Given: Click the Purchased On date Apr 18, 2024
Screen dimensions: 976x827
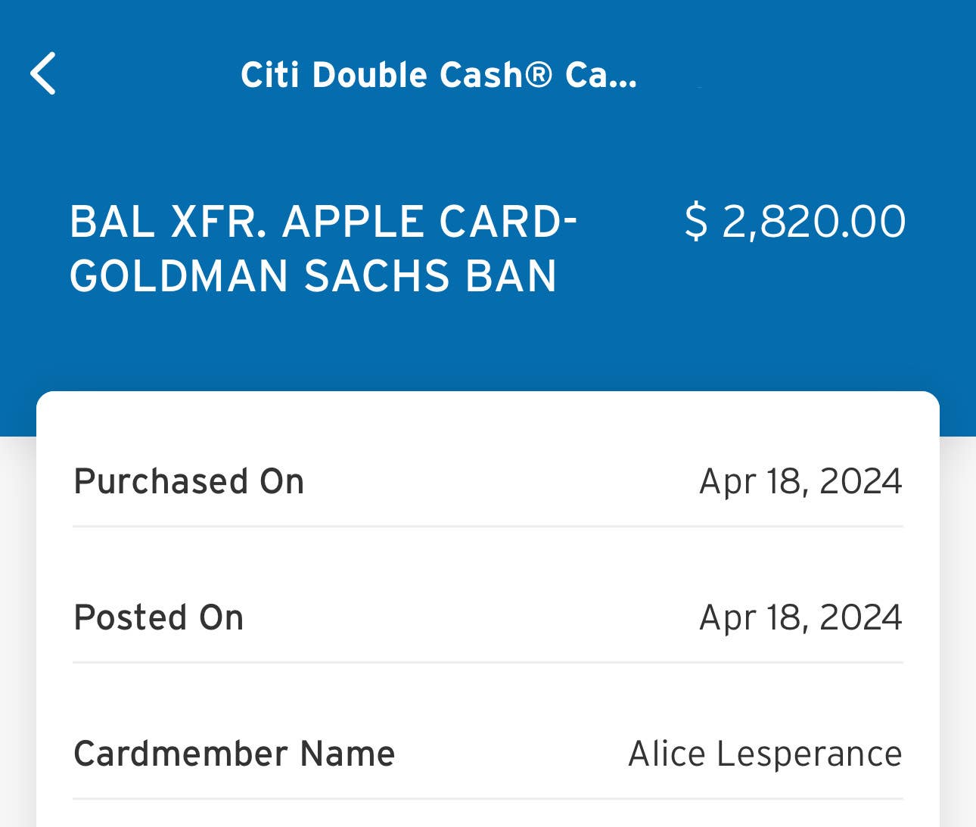Looking at the screenshot, I should 800,481.
